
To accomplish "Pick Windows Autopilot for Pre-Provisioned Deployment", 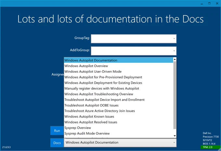I will (x=119, y=77).
